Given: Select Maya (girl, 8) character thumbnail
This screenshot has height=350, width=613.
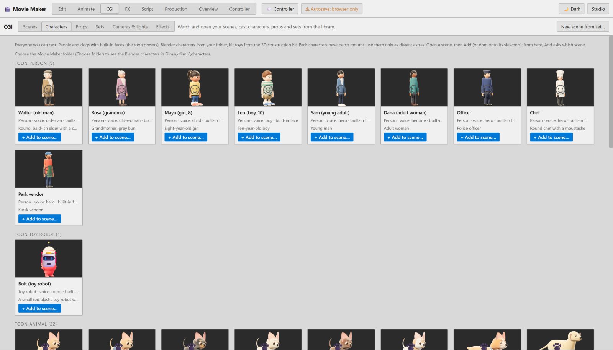Looking at the screenshot, I should pos(195,88).
